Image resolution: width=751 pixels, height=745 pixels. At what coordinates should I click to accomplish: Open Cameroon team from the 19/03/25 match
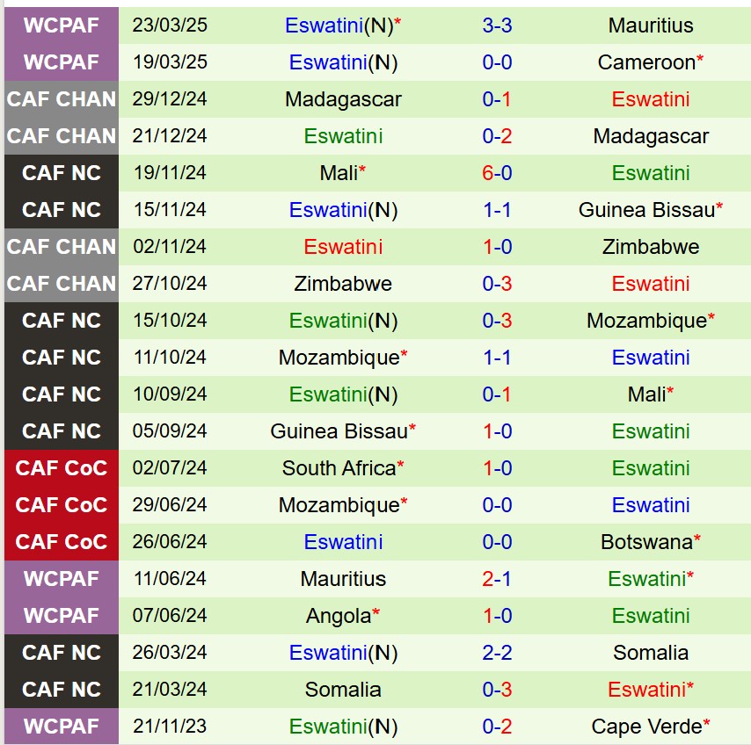tap(646, 62)
